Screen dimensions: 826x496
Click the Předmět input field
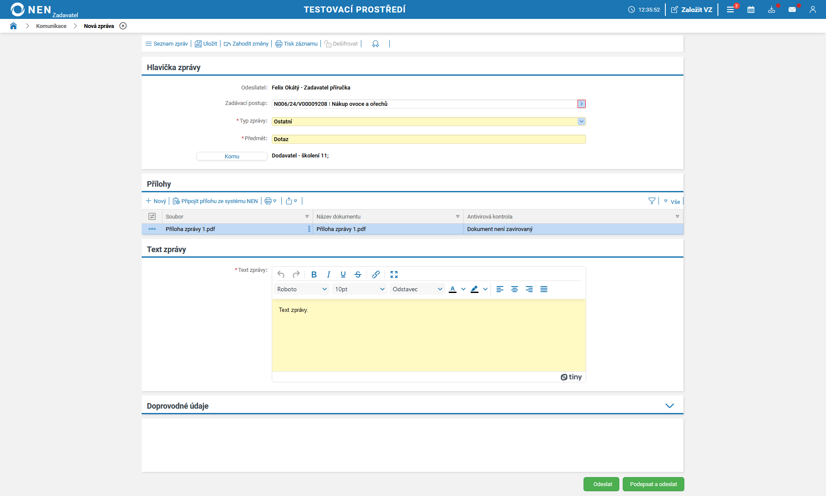click(x=429, y=139)
